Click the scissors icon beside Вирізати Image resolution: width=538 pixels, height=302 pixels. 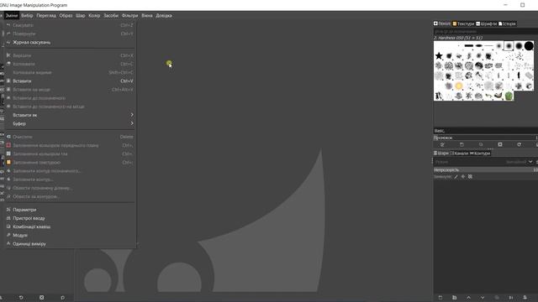coord(8,55)
